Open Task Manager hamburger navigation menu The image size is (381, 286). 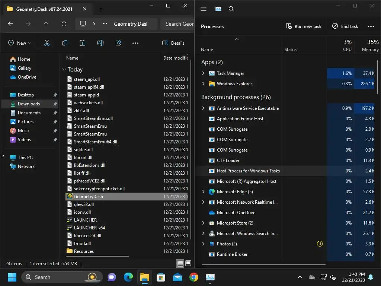(x=204, y=9)
